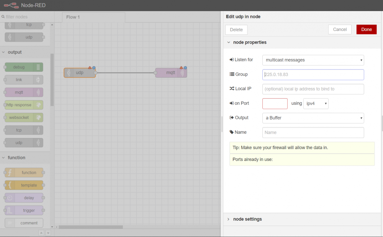The width and height of the screenshot is (383, 237).
Task: Open the ipv4 protocol dropdown
Action: tap(316, 104)
